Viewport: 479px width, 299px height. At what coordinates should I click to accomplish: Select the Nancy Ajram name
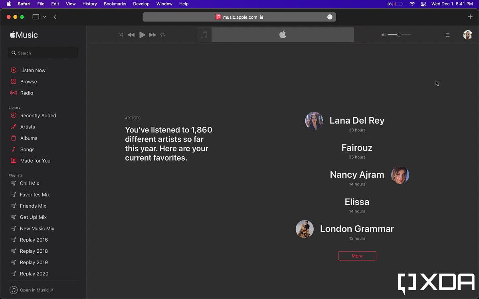pos(357,175)
